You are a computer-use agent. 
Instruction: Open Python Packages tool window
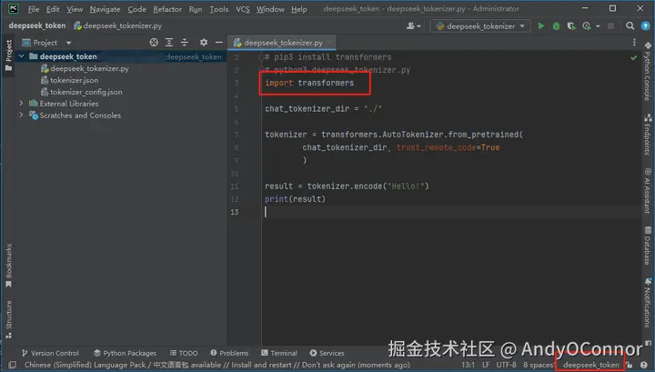click(125, 353)
